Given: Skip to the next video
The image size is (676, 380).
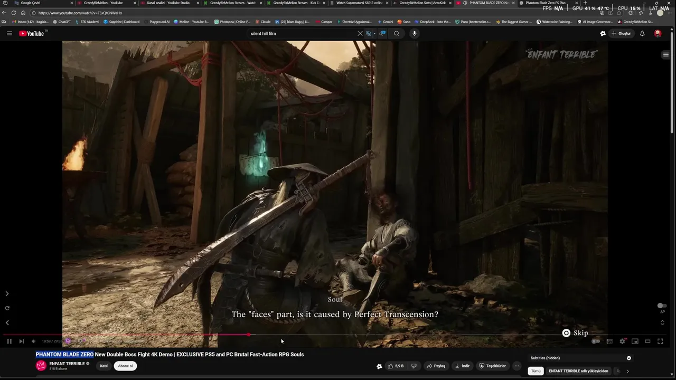Looking at the screenshot, I should (x=21, y=341).
